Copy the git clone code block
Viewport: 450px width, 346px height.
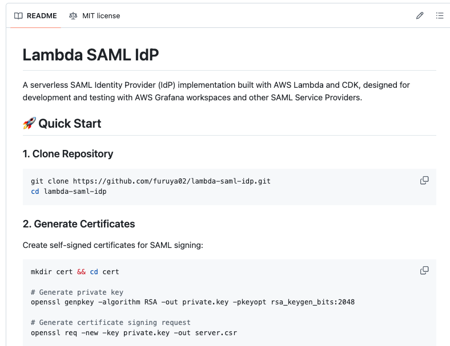[424, 181]
